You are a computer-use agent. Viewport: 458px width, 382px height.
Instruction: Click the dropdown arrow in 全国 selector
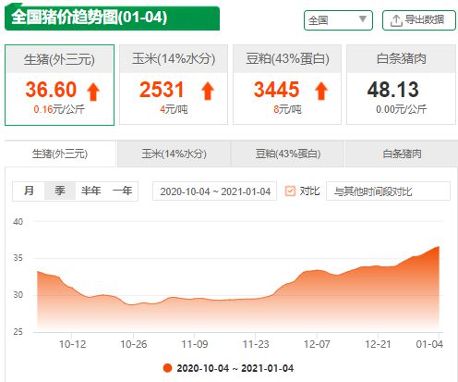click(x=363, y=19)
